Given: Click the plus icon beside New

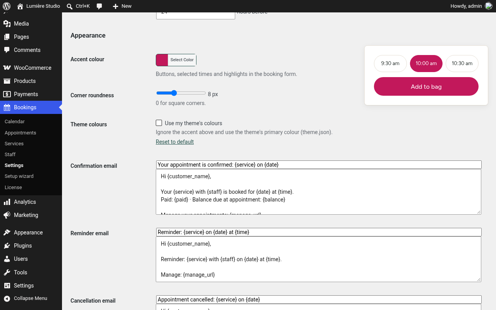Looking at the screenshot, I should point(115,6).
